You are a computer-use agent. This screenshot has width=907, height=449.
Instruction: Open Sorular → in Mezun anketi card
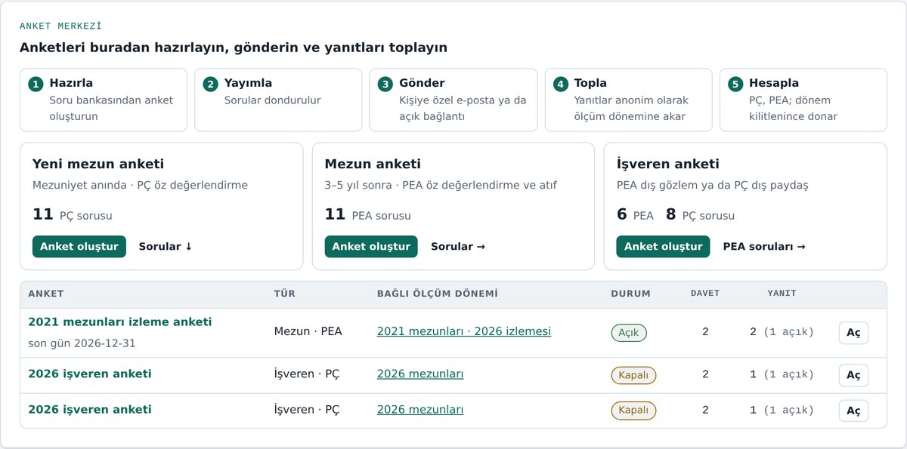point(458,247)
